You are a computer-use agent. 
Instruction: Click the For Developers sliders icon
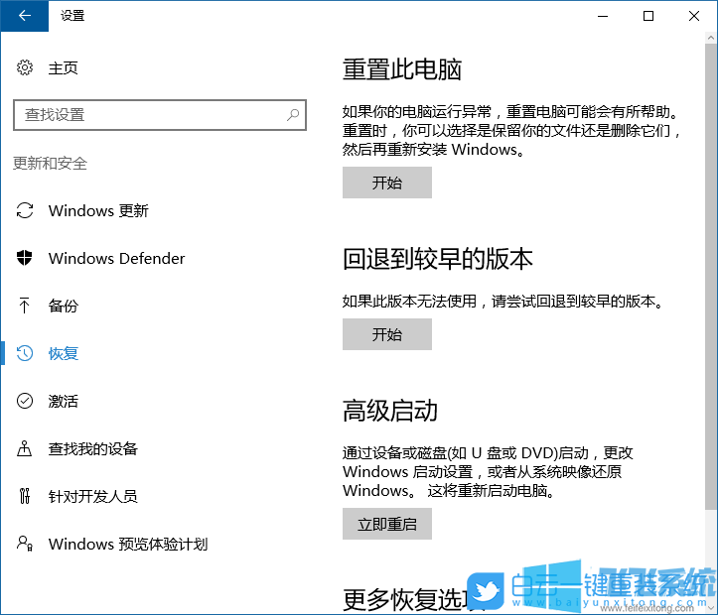click(25, 496)
